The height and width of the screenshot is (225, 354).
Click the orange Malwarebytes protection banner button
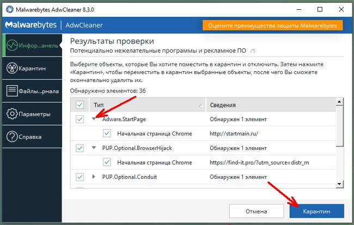[x=272, y=25]
